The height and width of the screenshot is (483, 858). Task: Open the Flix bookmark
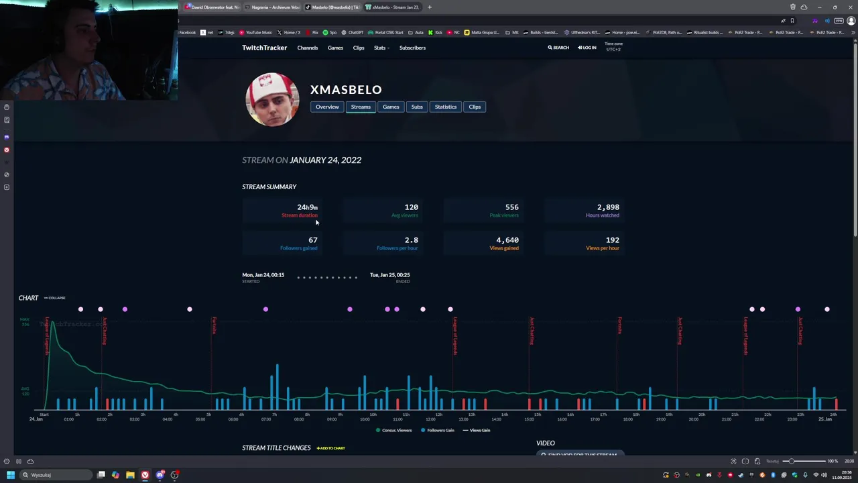tap(312, 32)
